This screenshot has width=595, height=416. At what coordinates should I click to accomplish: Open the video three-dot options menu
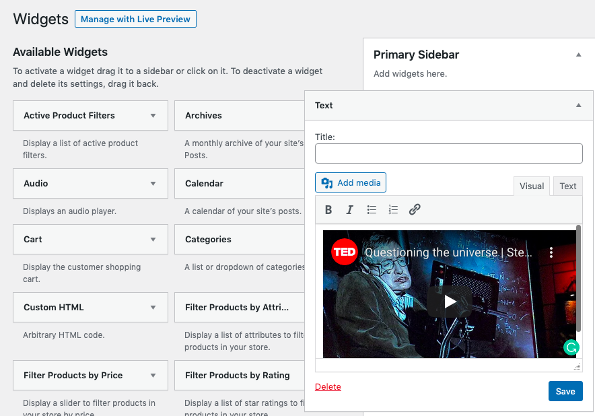551,252
